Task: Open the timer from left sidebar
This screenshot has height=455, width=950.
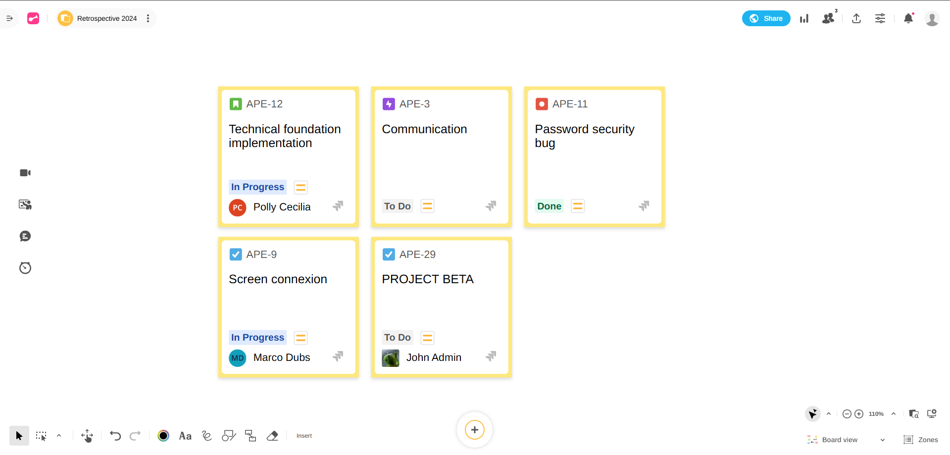Action: click(25, 268)
